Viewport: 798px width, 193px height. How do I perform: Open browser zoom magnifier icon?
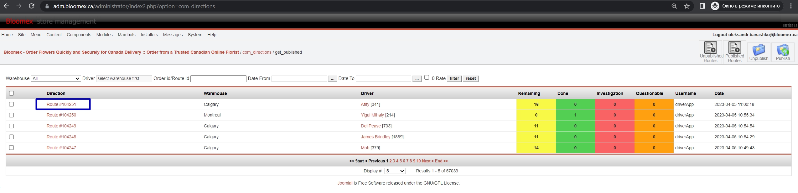pyautogui.click(x=674, y=6)
